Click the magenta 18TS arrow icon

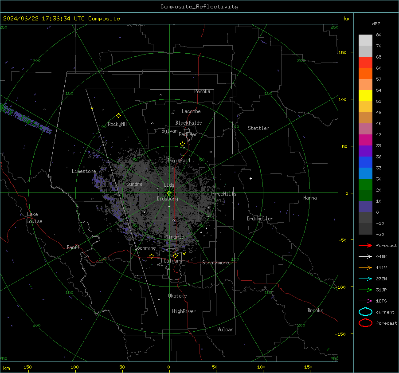pyautogui.click(x=365, y=301)
